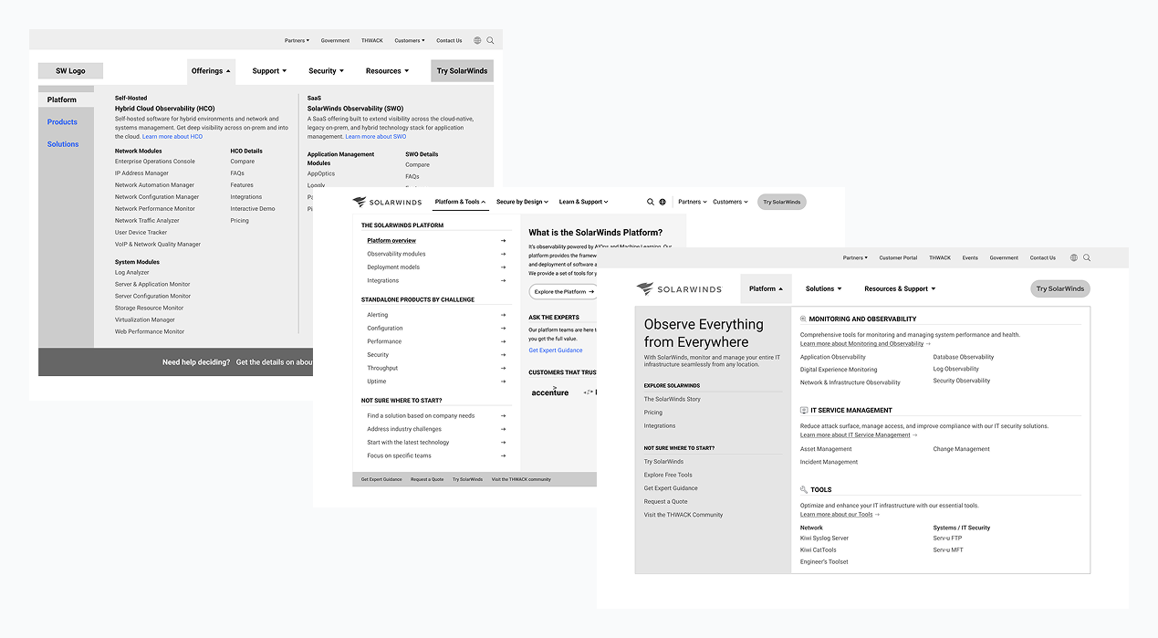Click the arrow next to Performance
Viewport: 1158px width, 638px height.
click(503, 341)
